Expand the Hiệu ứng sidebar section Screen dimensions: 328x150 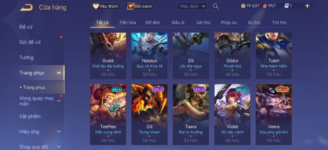(59, 131)
